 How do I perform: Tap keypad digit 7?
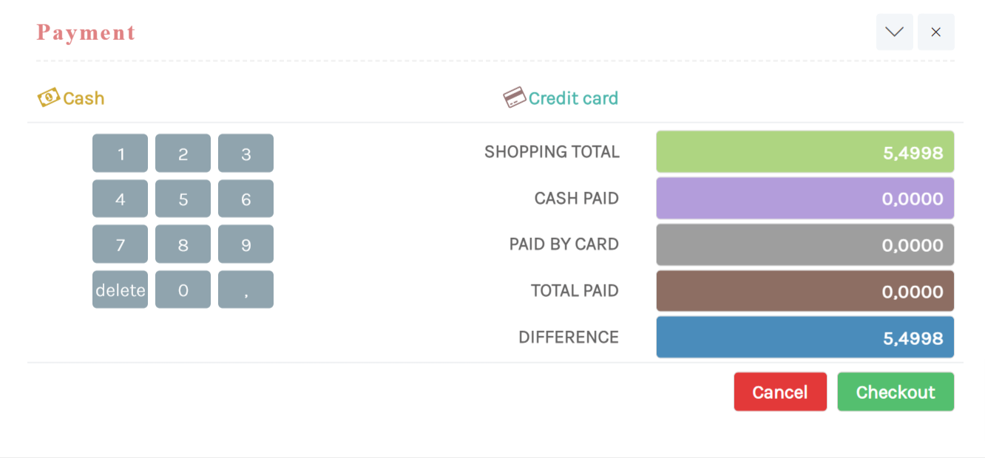click(x=120, y=244)
